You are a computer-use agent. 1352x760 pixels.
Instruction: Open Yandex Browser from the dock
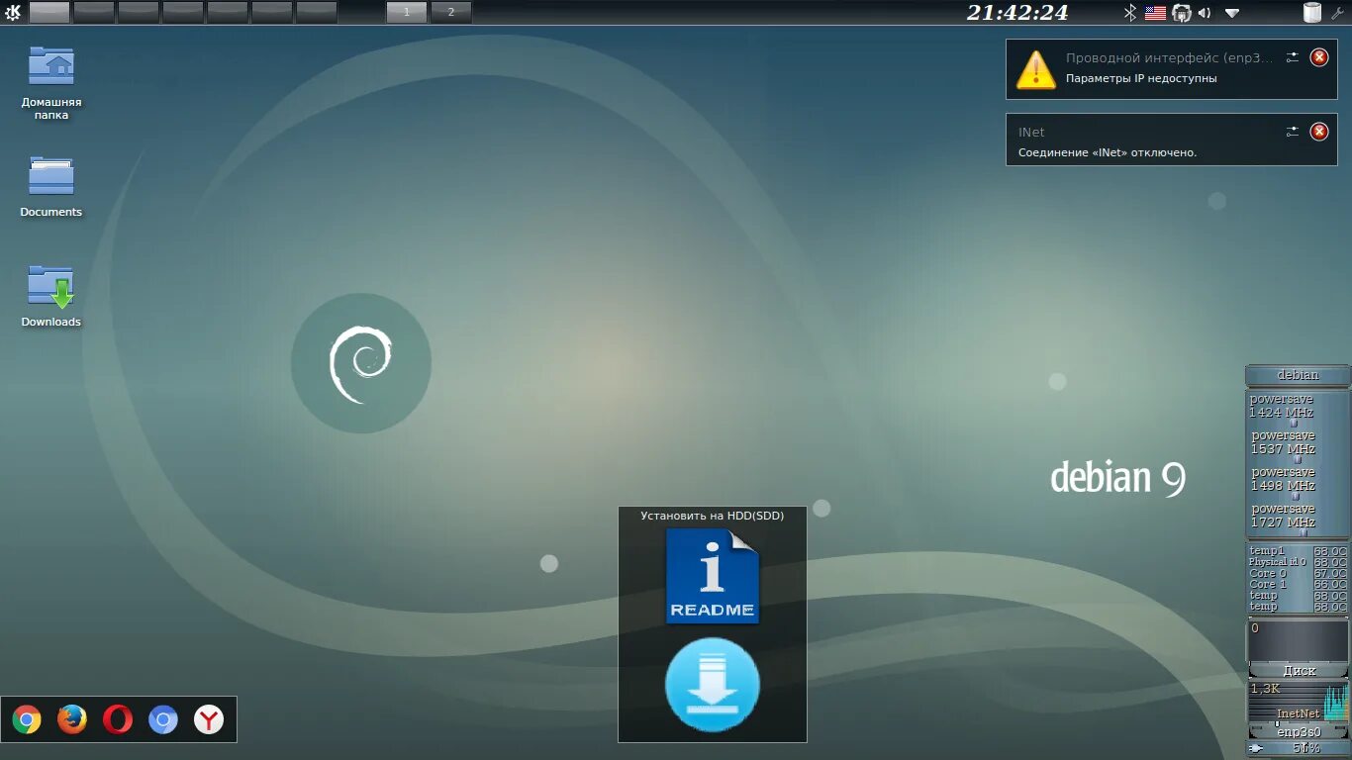click(x=208, y=719)
